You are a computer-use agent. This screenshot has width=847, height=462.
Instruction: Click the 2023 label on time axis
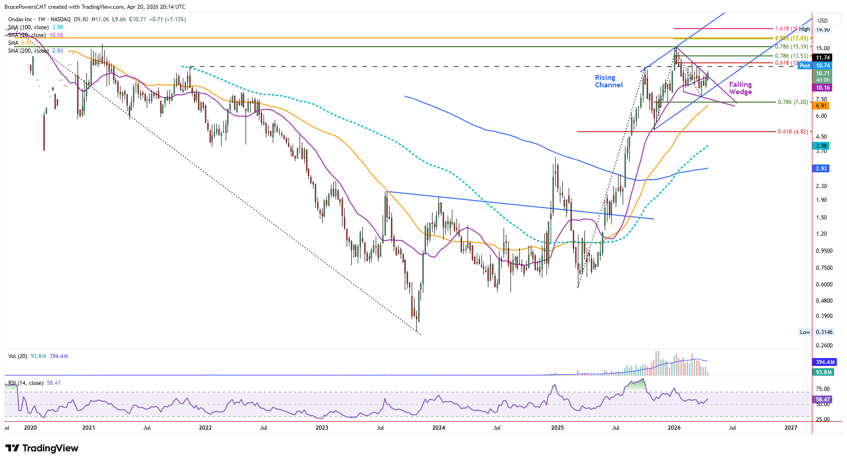coord(322,428)
